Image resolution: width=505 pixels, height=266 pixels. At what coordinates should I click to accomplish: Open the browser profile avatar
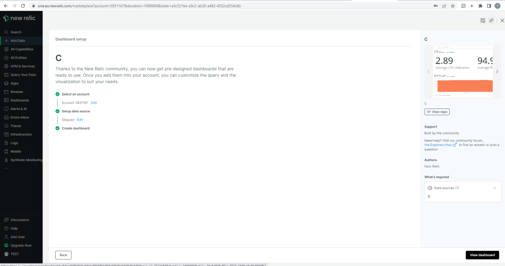click(x=497, y=6)
